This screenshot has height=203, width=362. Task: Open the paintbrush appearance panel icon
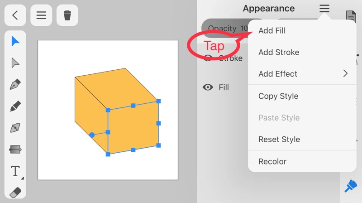(x=351, y=185)
